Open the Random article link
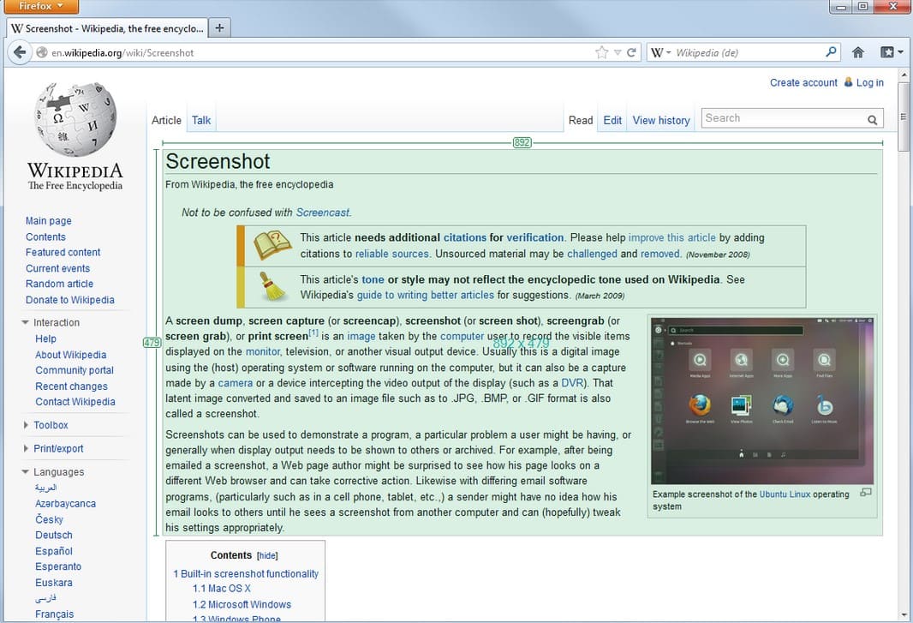 [59, 284]
